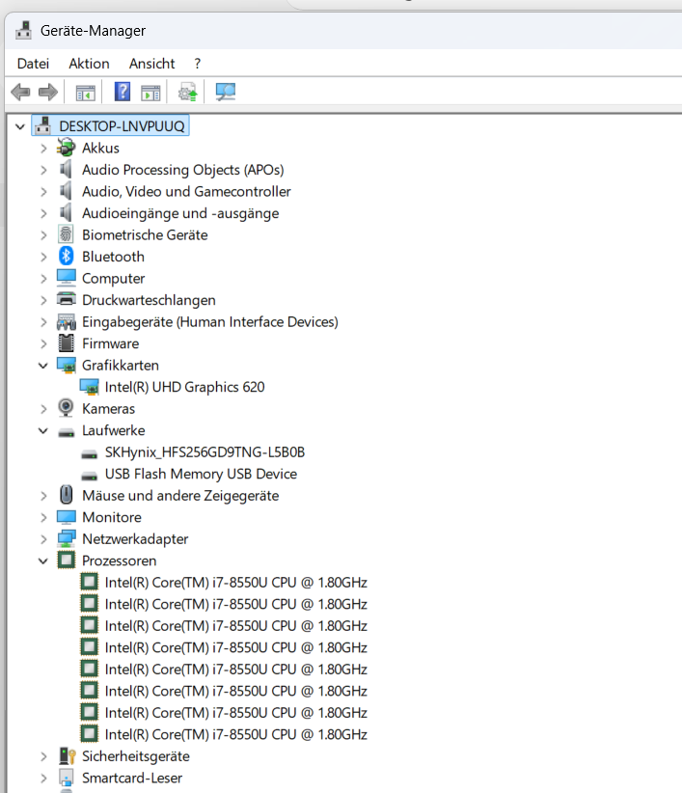Select the Computer category label
The height and width of the screenshot is (793, 682).
[x=113, y=279]
